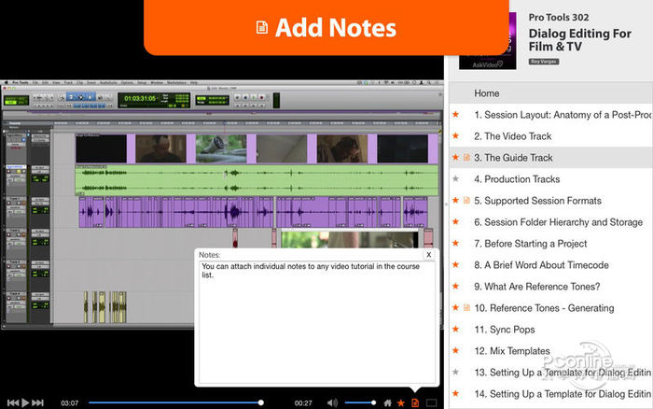Click the house icon in the player bar
This screenshot has height=409, width=653.
[388, 402]
